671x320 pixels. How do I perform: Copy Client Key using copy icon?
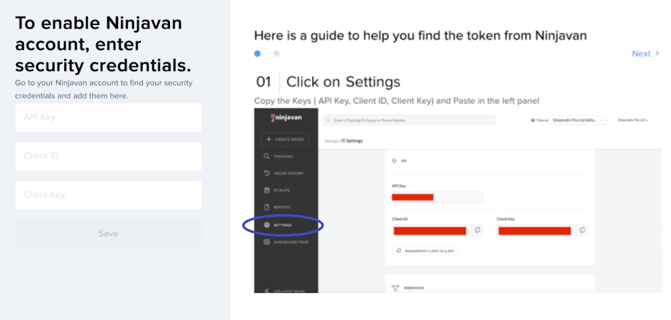582,230
